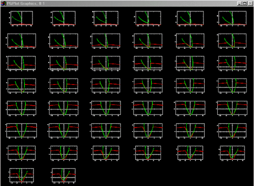The height and width of the screenshot is (186, 254).
Task: Select the third plot in fifth row
Action: [x=106, y=108]
